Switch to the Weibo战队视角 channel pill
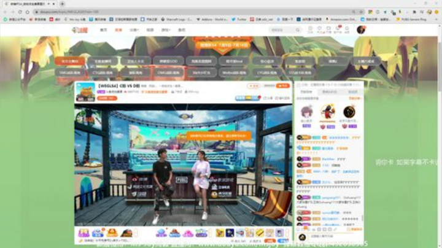 click(234, 72)
